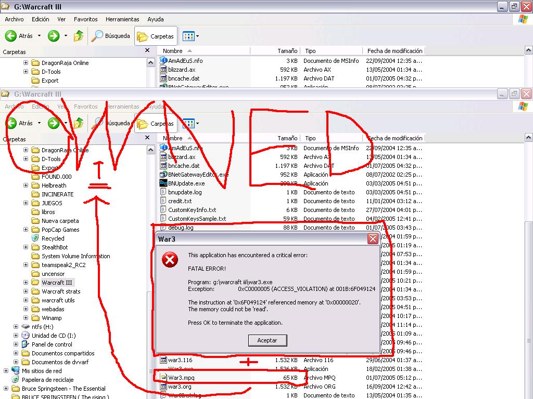Expand DragonRaja Online folder in top window tree
This screenshot has height=399, width=533.
(26, 63)
